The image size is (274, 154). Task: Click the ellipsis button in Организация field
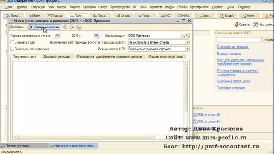point(183,36)
